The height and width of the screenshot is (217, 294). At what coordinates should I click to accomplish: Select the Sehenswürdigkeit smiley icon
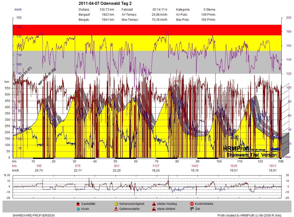(x=116, y=204)
